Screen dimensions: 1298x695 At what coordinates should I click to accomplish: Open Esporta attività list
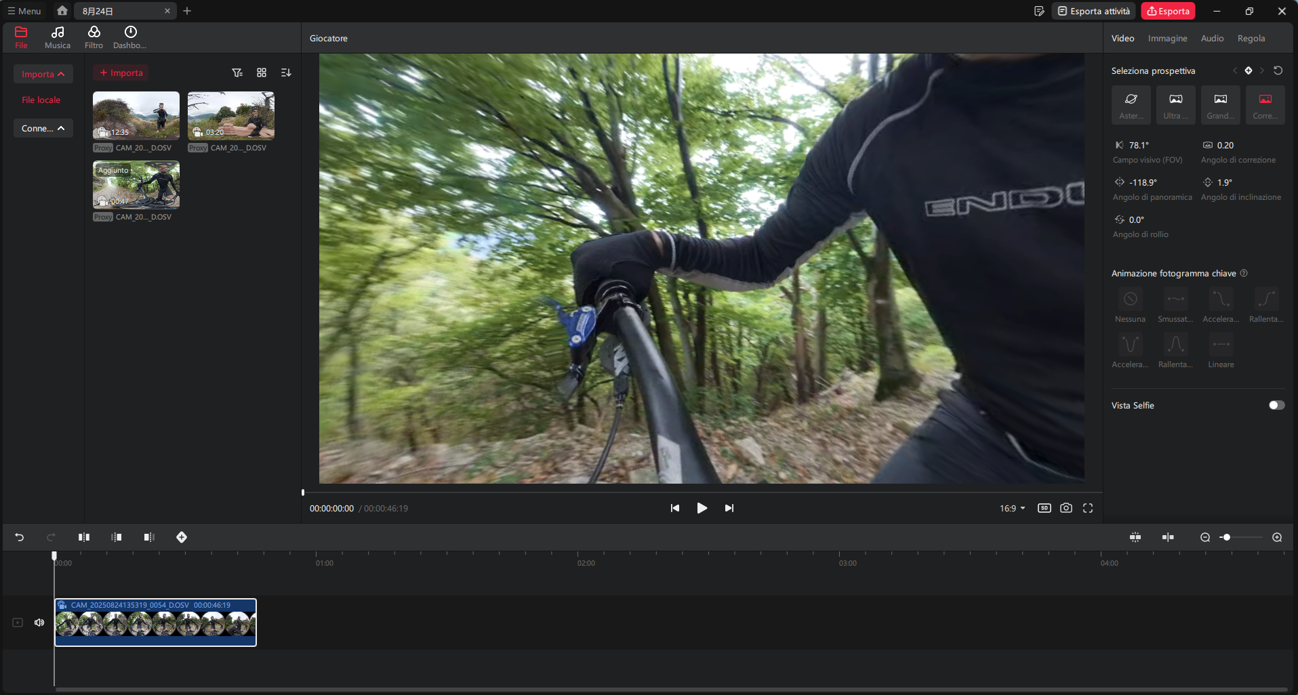pyautogui.click(x=1093, y=11)
